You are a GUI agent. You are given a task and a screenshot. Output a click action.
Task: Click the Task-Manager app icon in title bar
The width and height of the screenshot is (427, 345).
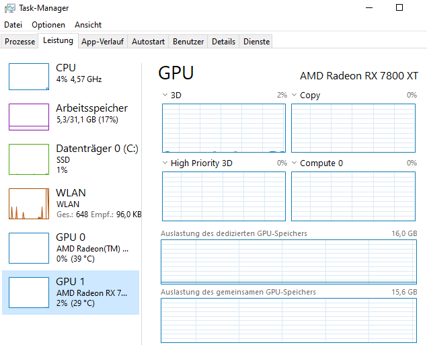pos(7,7)
